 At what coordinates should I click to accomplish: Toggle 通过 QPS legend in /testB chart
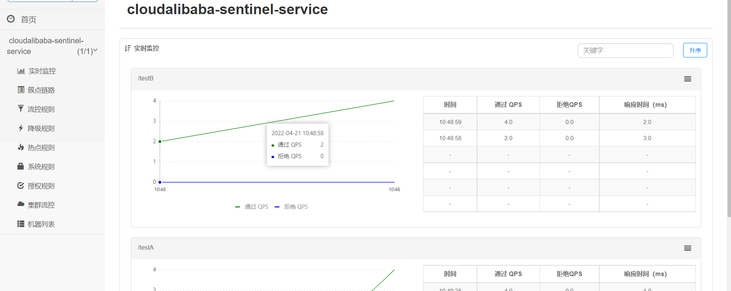coord(252,206)
